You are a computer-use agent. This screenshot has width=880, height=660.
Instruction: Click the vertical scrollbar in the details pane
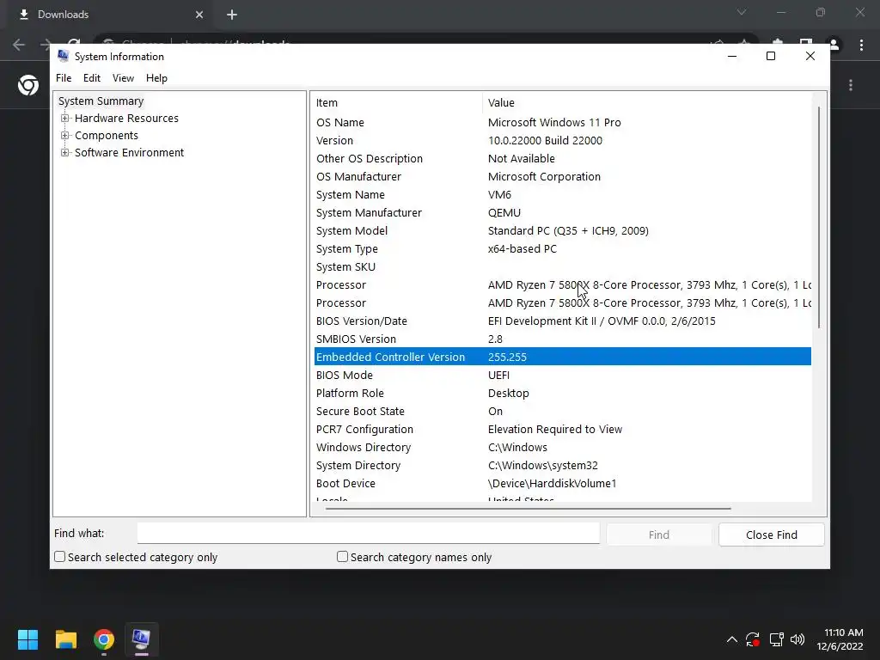coord(819,217)
